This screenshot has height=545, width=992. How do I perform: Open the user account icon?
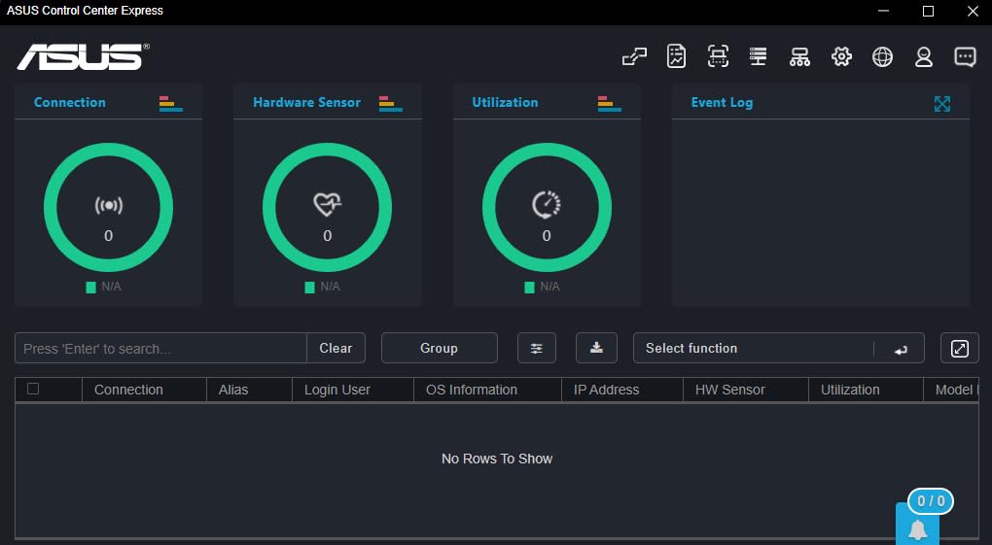pos(924,57)
